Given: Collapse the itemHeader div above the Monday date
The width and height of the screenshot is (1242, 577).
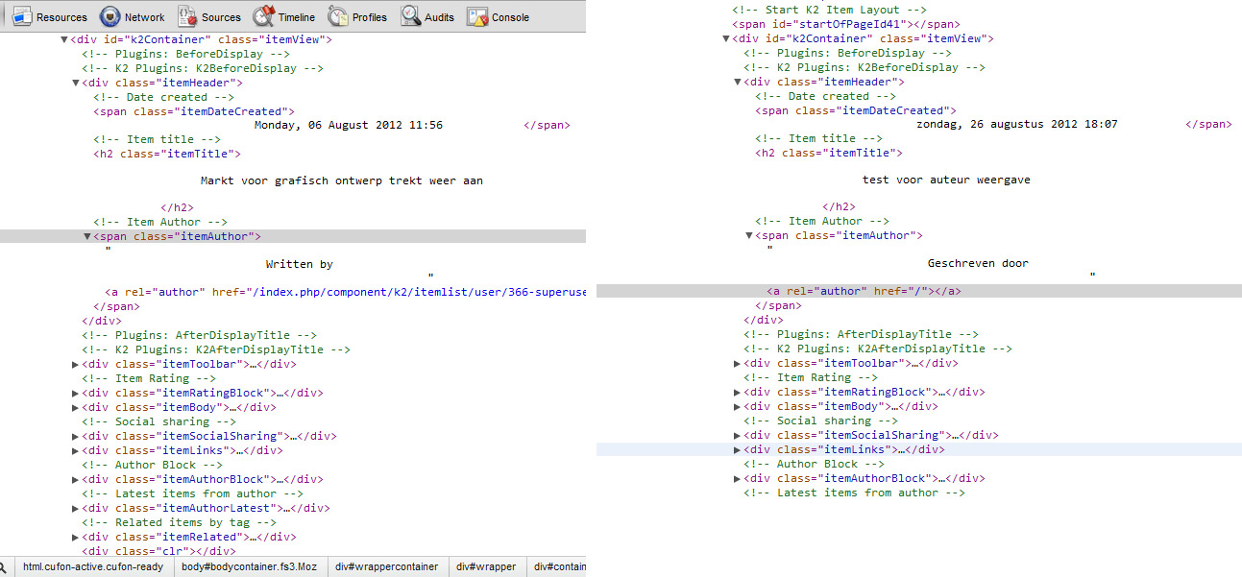Looking at the screenshot, I should click(x=76, y=83).
